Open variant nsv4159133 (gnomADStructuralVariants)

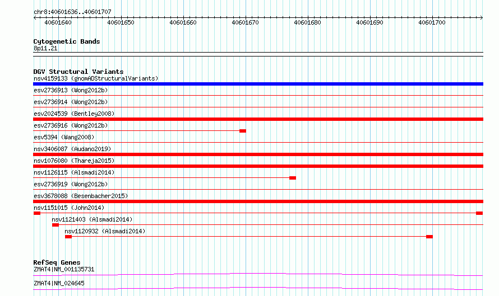(96, 78)
